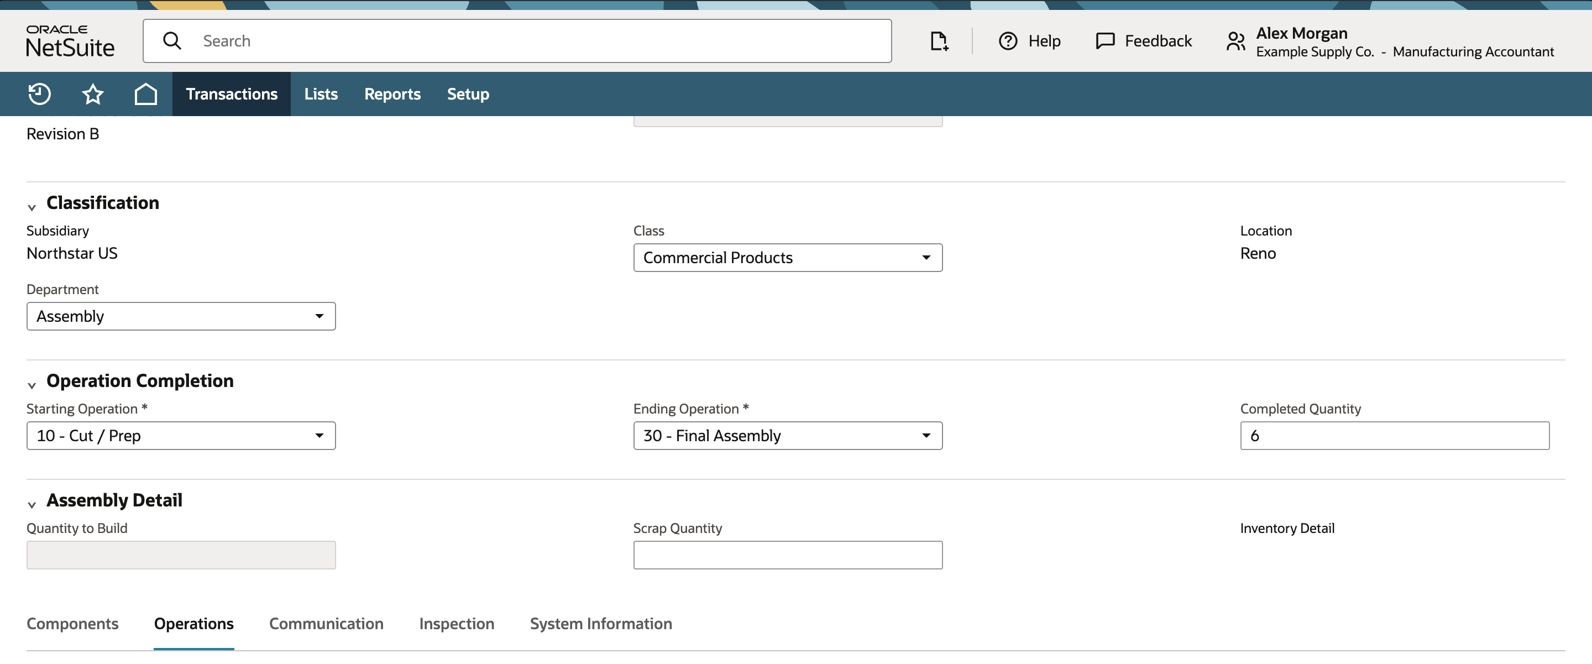Open the Recent Records history icon
Image resolution: width=1592 pixels, height=664 pixels.
click(x=40, y=94)
